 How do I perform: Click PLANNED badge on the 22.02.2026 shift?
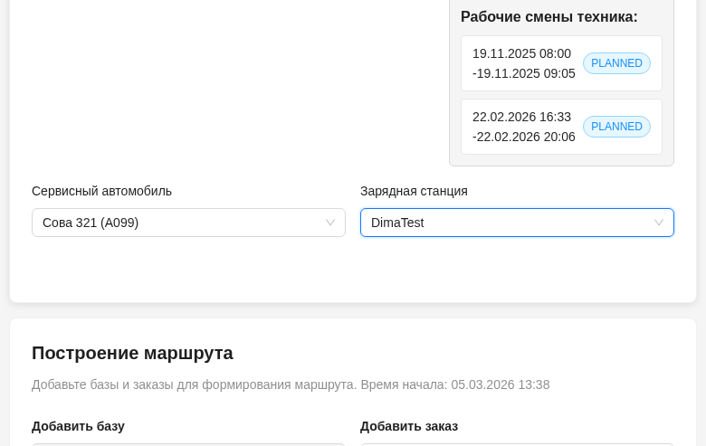(616, 127)
